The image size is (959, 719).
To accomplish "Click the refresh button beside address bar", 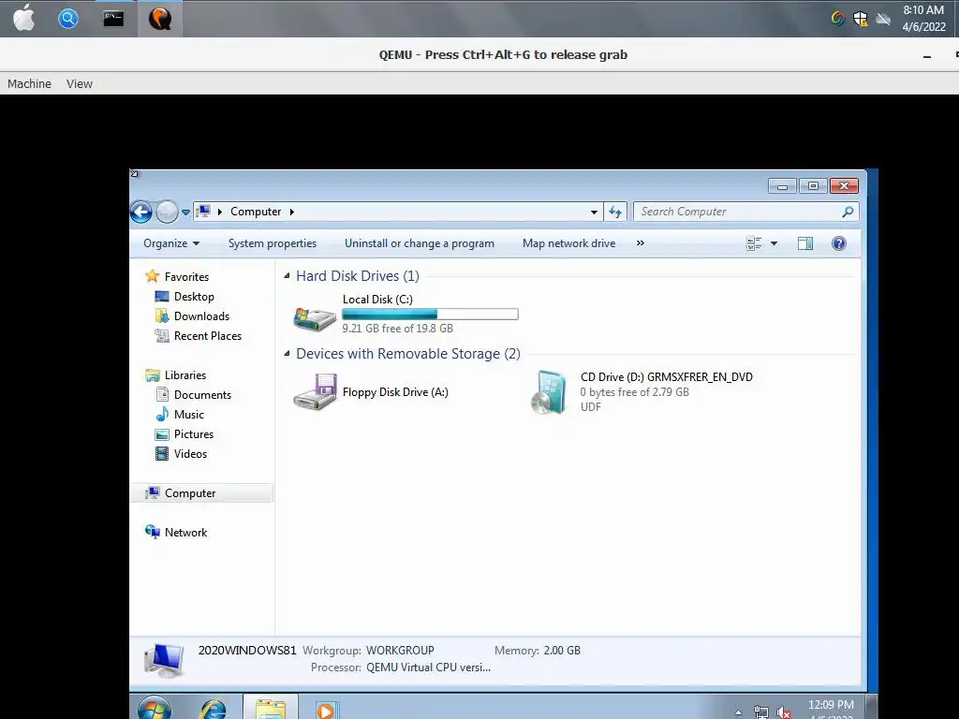I will pos(615,213).
